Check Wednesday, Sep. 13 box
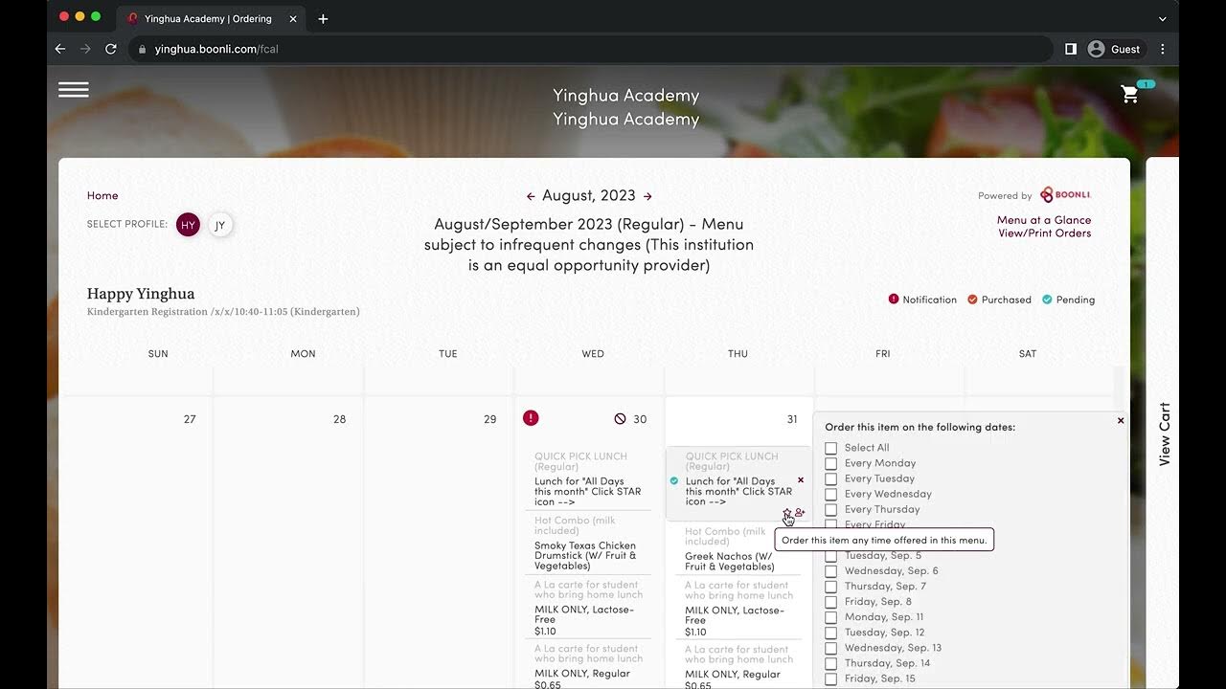The height and width of the screenshot is (689, 1226). [830, 648]
